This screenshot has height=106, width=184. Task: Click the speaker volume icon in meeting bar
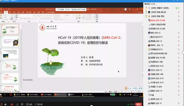(x=6, y=104)
